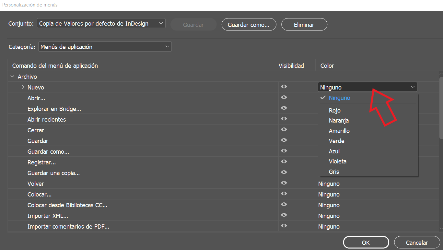Toggle visibility of "Explorar en Bridge..."

pos(284,108)
